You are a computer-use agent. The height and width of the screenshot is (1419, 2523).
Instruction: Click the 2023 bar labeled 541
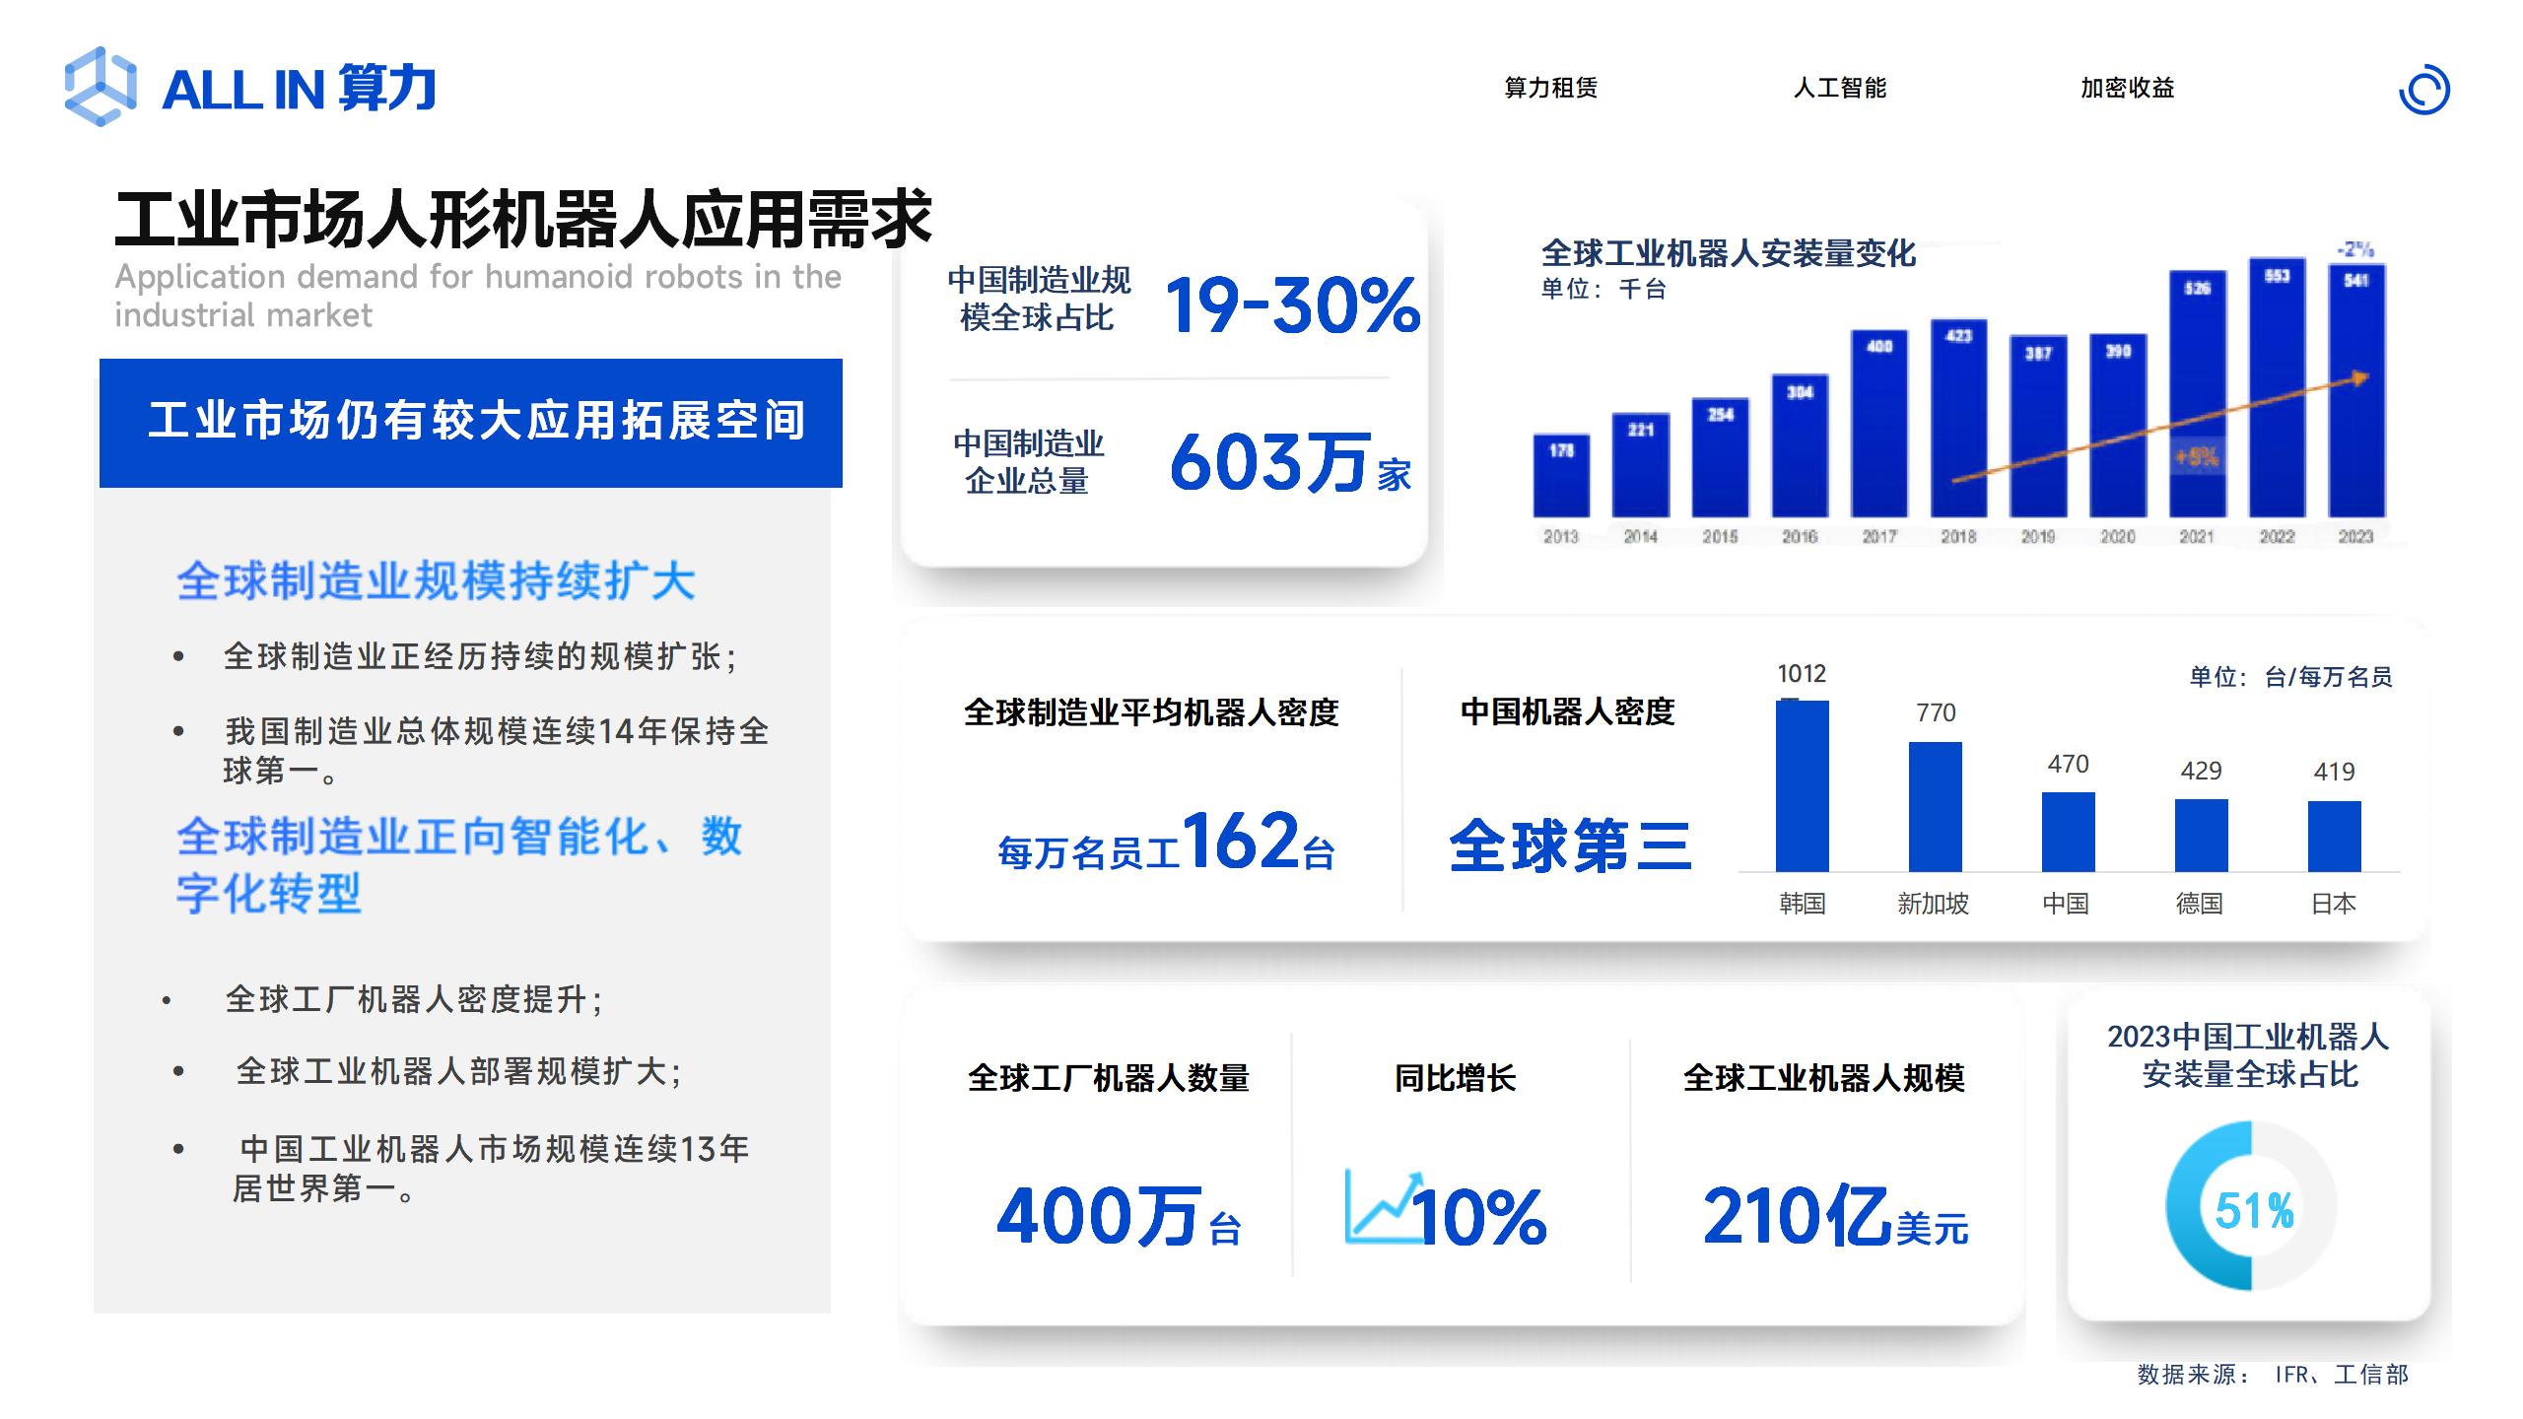pos(2355,394)
